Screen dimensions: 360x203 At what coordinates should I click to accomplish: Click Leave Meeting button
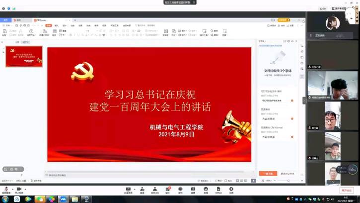pyautogui.click(x=347, y=191)
